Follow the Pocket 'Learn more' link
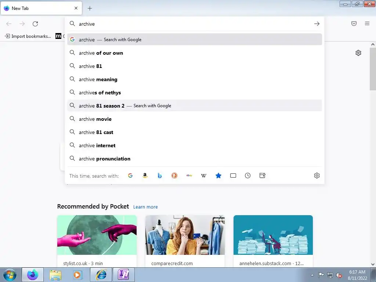This screenshot has width=376, height=282. point(145,207)
